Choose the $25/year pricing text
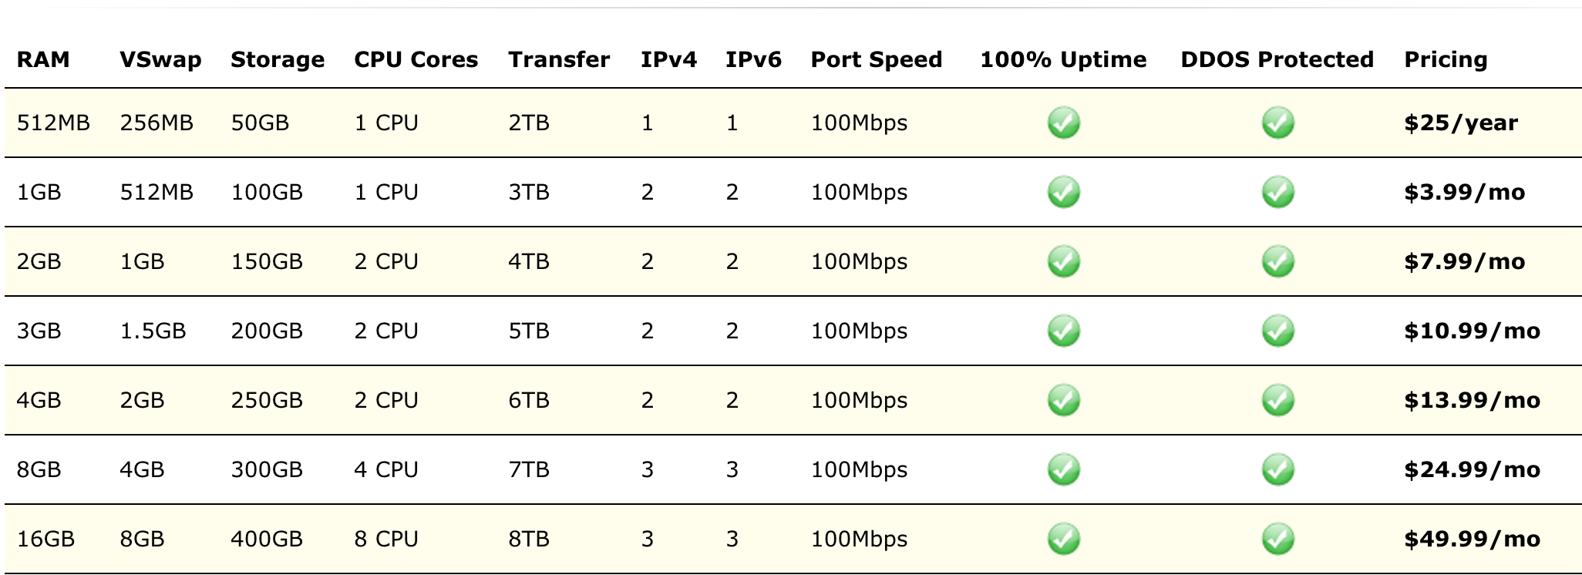Viewport: 1582px width, 575px height. pyautogui.click(x=1461, y=123)
